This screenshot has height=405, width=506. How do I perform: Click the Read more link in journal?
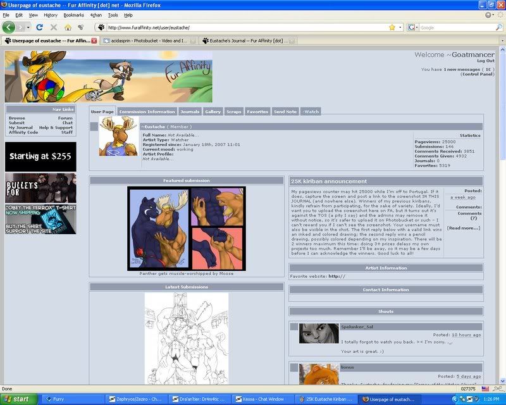click(x=464, y=228)
